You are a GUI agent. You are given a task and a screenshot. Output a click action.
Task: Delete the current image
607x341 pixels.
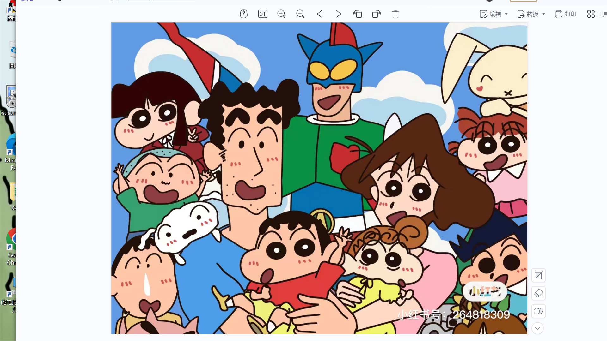click(x=395, y=14)
